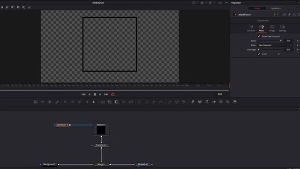Click the Soft Edge value field 0.0
The height and width of the screenshot is (169, 300).
pos(288,50)
